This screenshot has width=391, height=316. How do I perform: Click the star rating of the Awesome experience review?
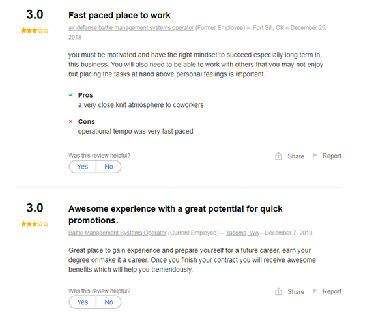click(x=35, y=224)
